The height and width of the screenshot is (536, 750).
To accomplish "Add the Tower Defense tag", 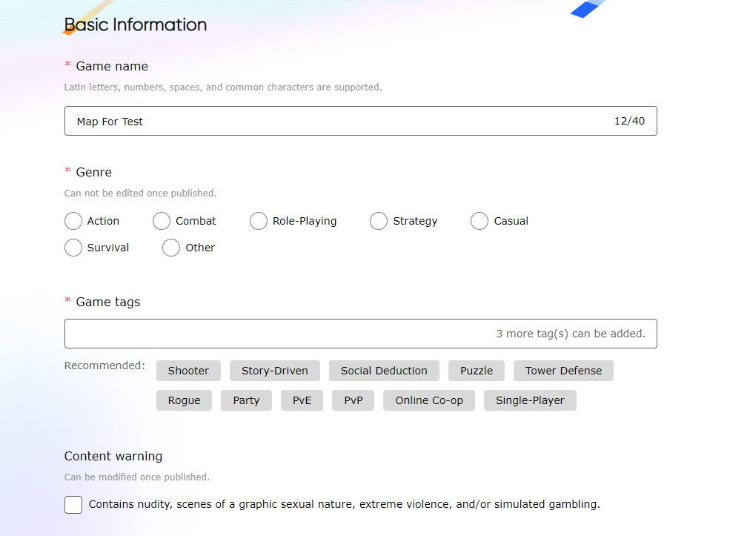I will pos(563,371).
